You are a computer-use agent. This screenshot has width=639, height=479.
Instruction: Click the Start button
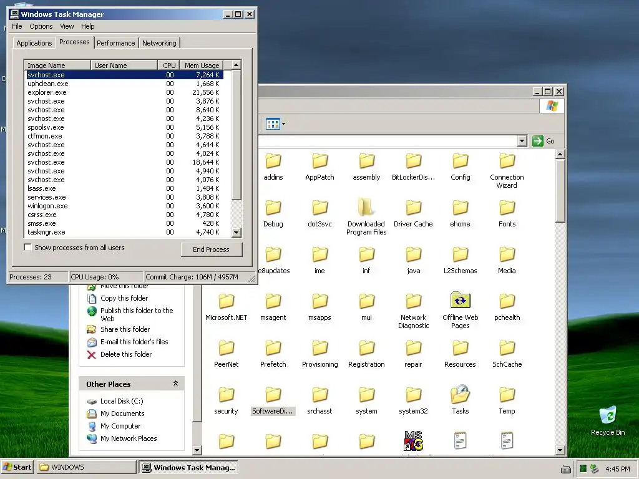17,467
